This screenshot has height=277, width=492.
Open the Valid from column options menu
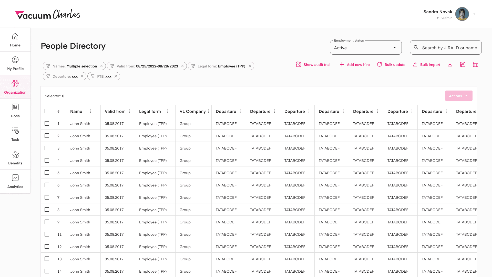130,111
